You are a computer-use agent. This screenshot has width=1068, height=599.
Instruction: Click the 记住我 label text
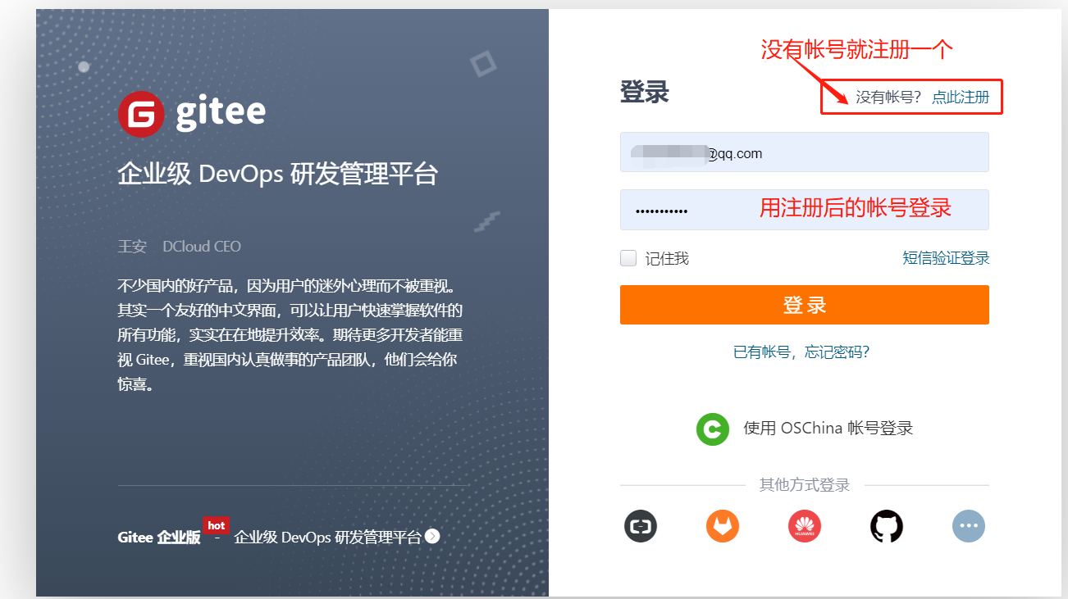667,259
